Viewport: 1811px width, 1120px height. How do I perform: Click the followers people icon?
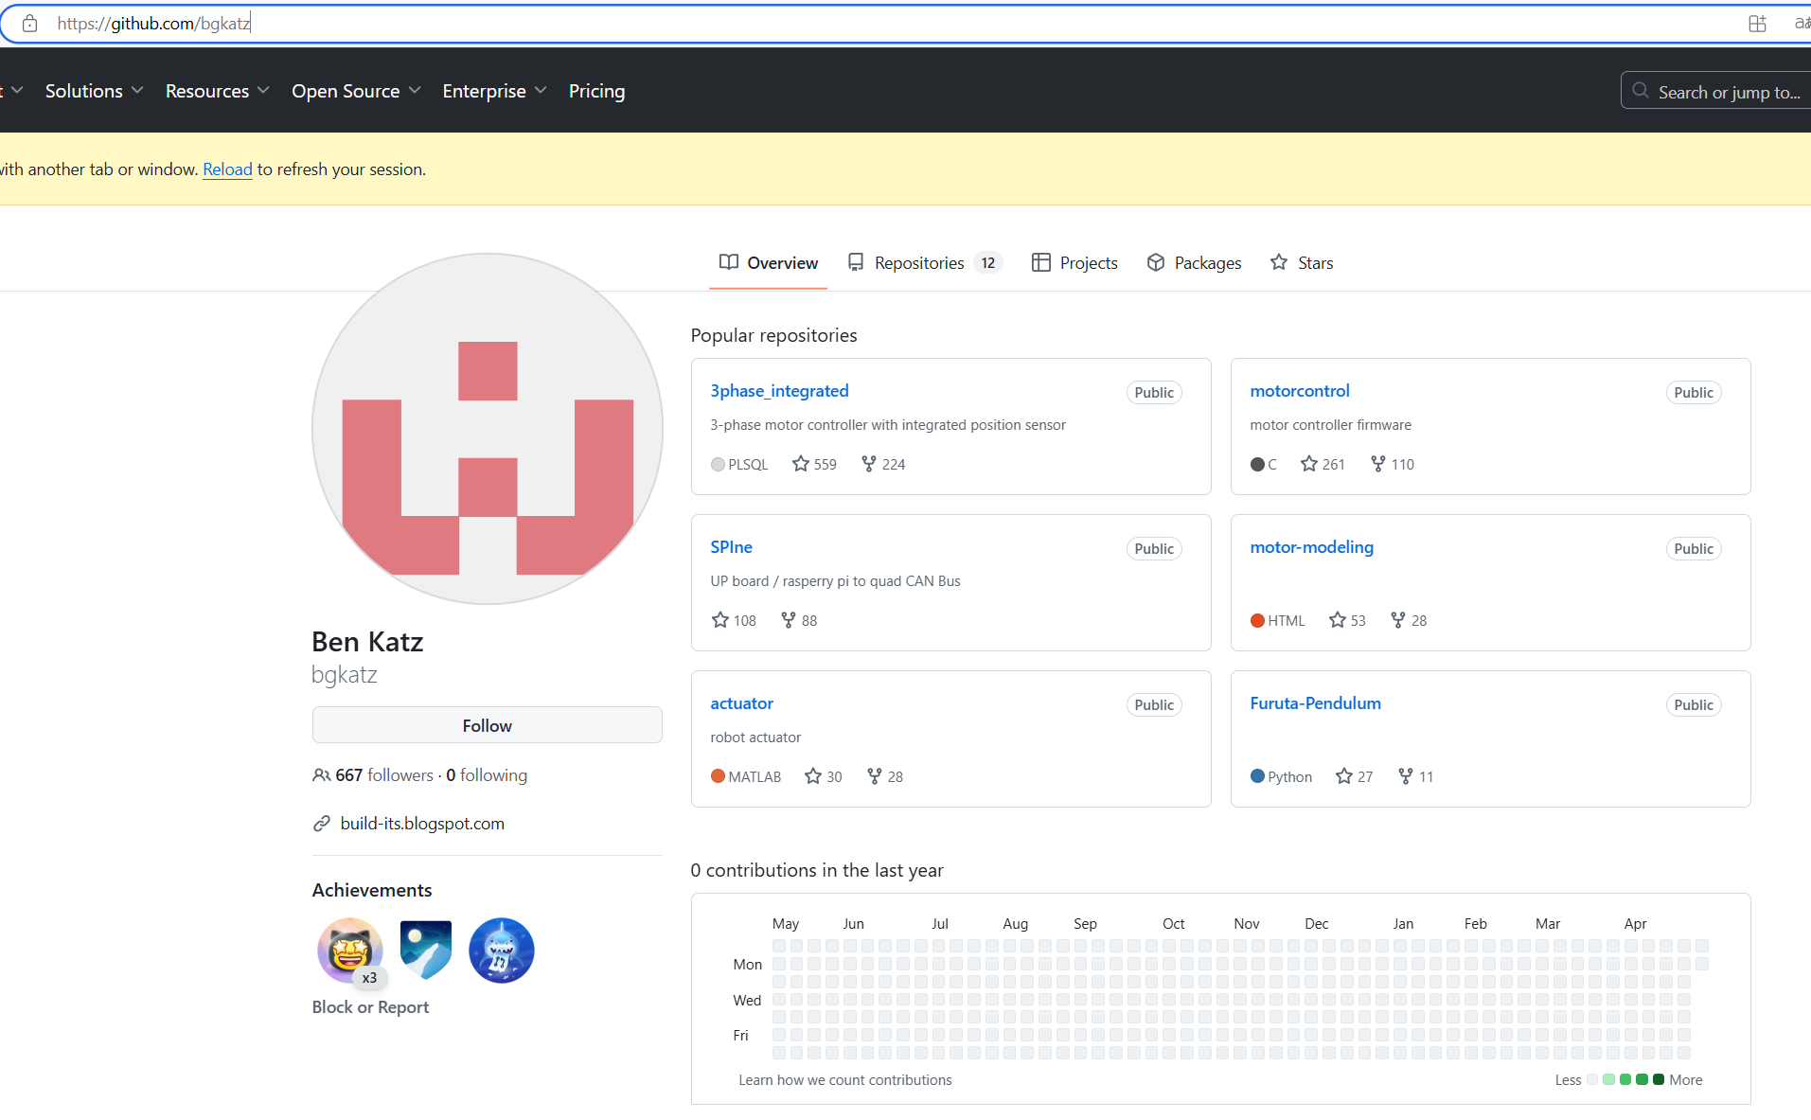[x=321, y=775]
